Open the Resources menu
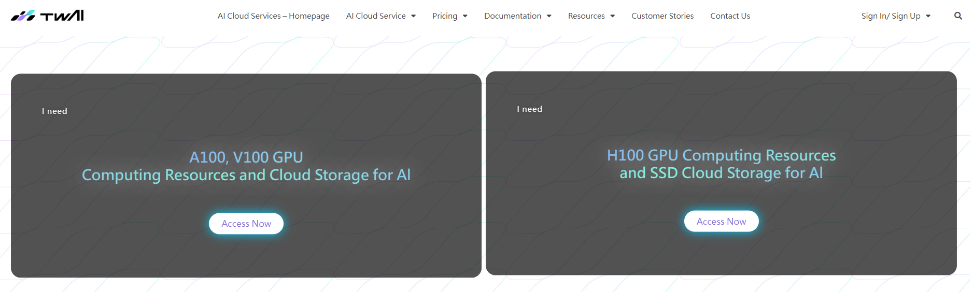Screen dimensions: 973x292 (x=586, y=16)
